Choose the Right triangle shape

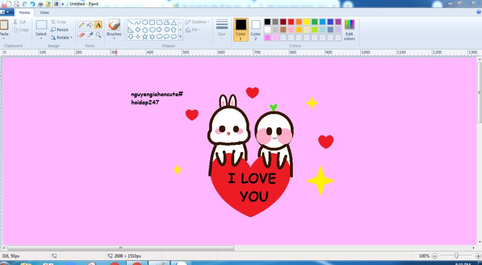coord(131,30)
